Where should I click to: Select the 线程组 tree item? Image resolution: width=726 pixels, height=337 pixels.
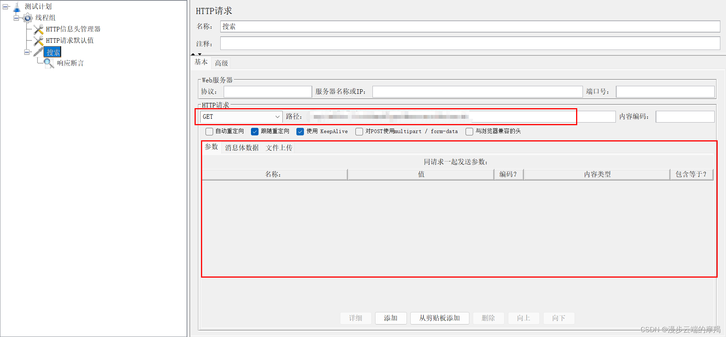(x=45, y=18)
